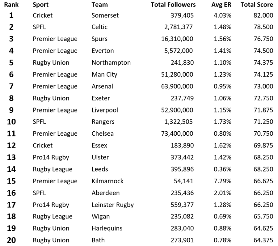Click Spurs follower count 16,310,000
The width and height of the screenshot is (278, 246).
point(177,39)
